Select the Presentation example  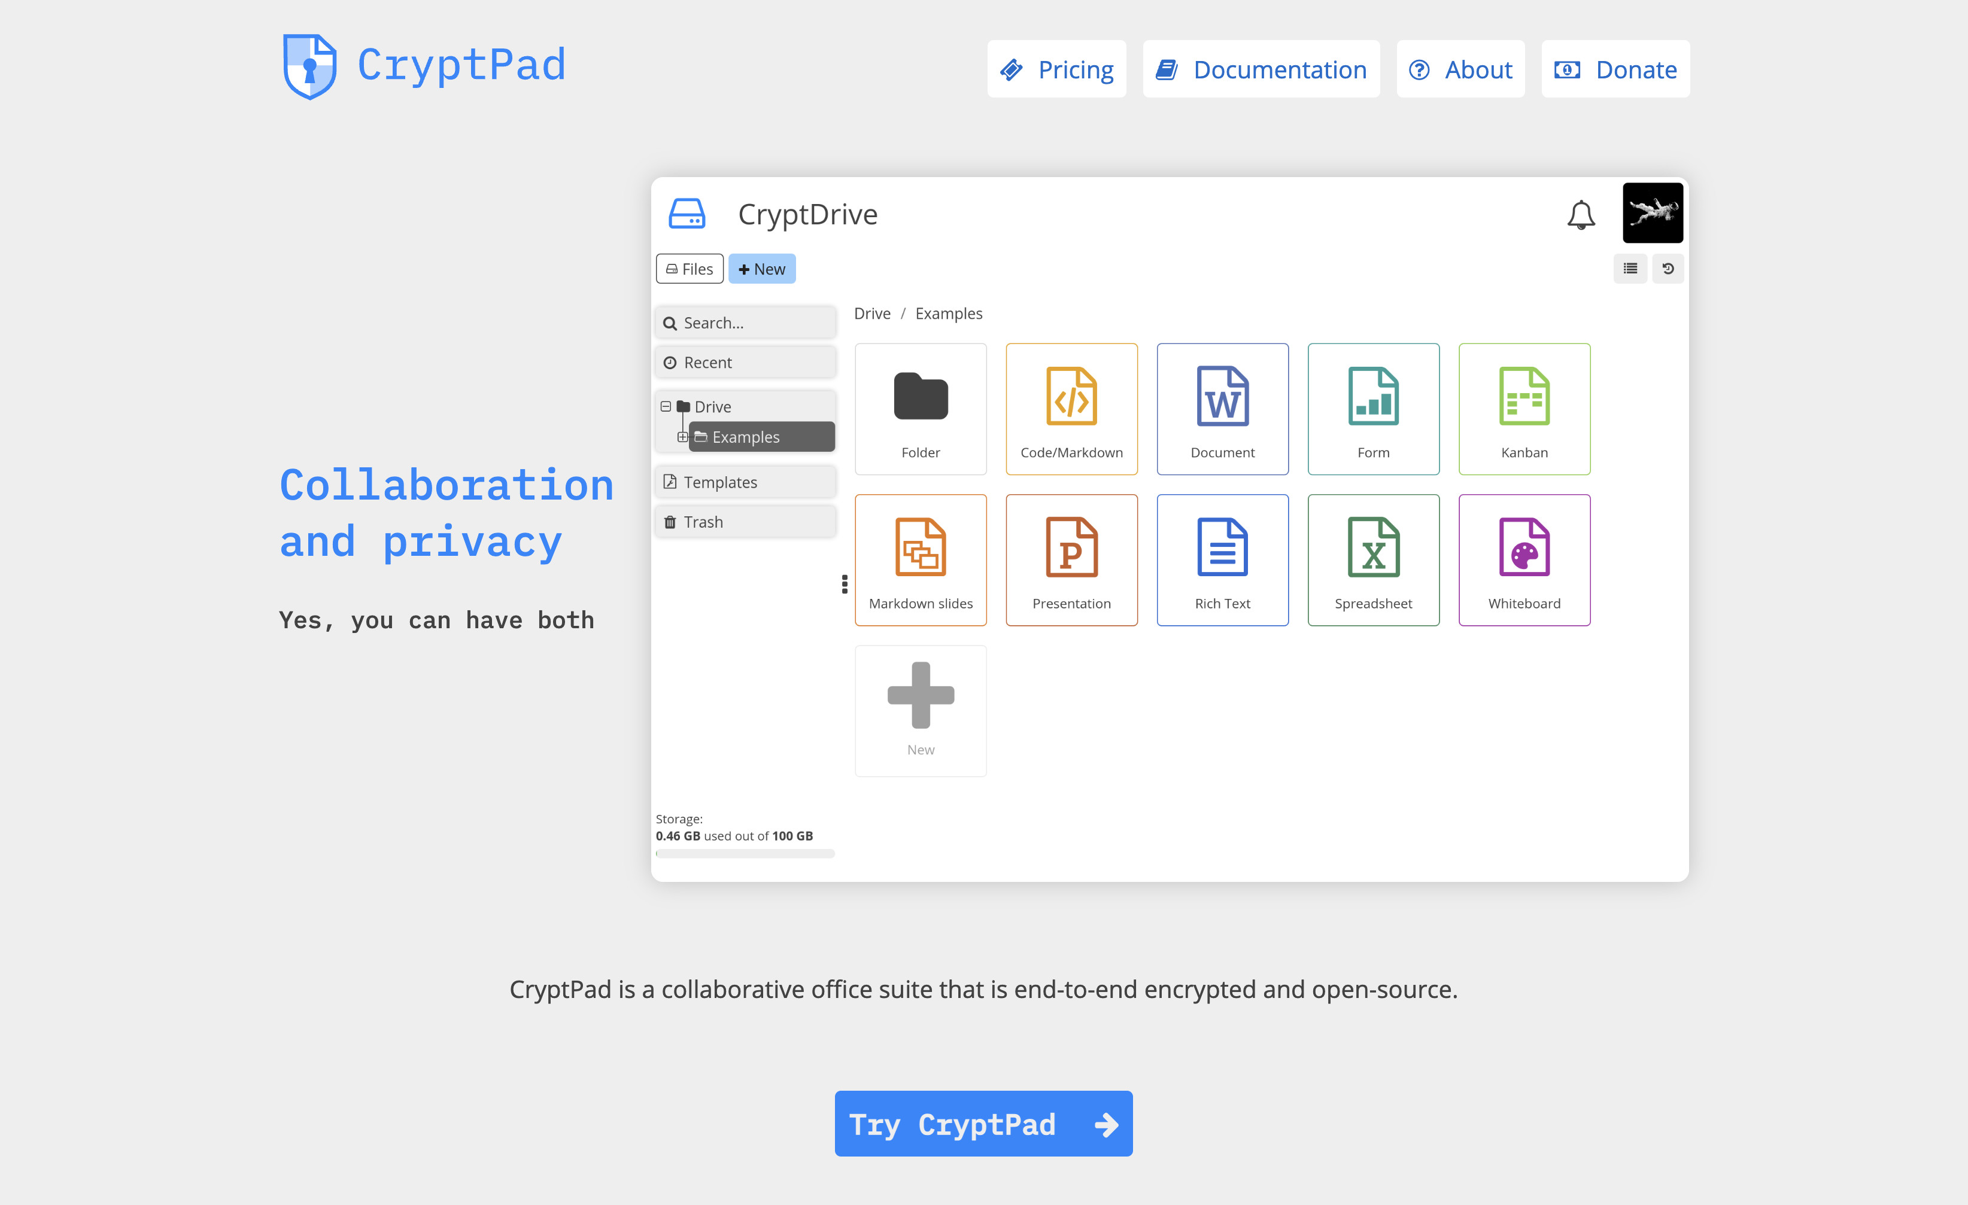(1071, 559)
